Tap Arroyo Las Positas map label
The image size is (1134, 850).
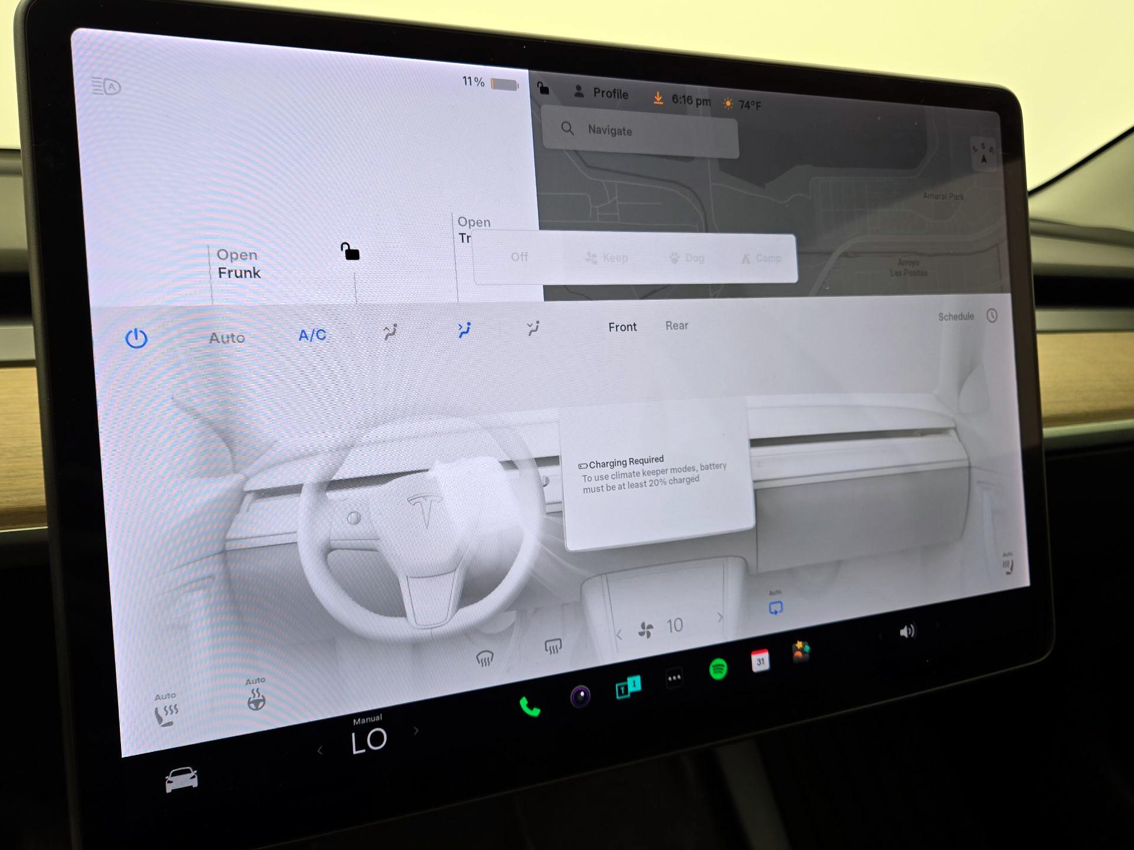click(x=908, y=267)
